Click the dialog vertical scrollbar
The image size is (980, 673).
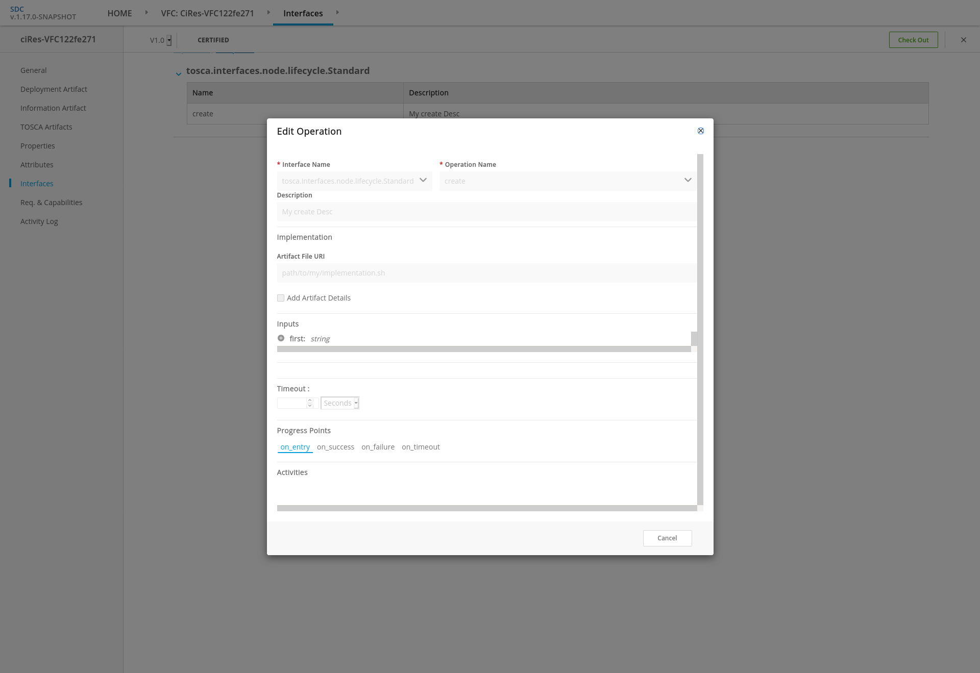pyautogui.click(x=700, y=329)
